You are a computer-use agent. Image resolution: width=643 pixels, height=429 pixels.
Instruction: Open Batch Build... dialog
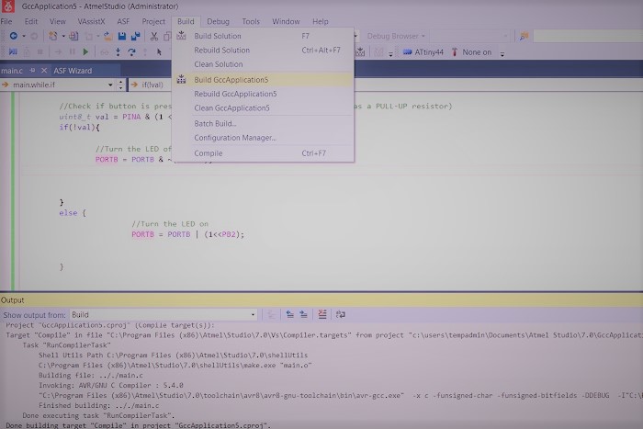click(x=263, y=123)
